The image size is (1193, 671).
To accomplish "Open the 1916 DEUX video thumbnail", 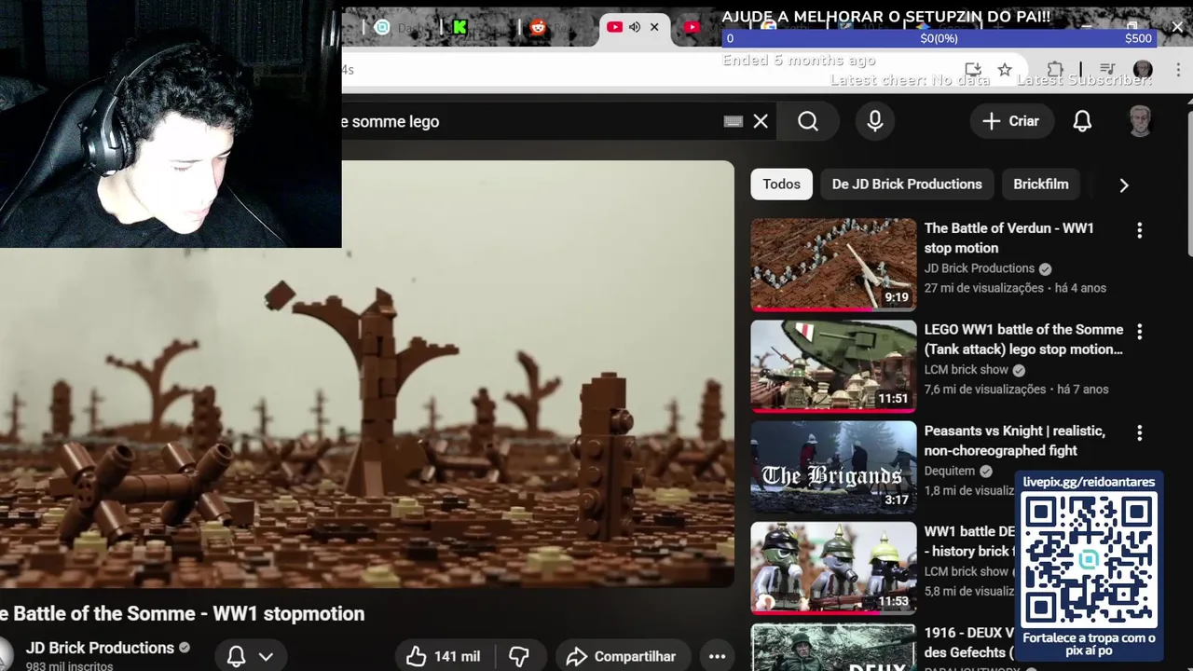I will click(833, 648).
